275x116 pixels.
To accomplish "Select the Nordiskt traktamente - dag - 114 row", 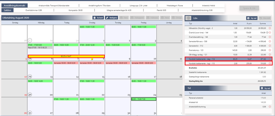I will pos(228,59).
